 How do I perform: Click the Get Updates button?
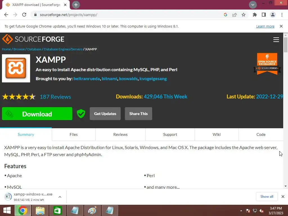[x=105, y=114]
